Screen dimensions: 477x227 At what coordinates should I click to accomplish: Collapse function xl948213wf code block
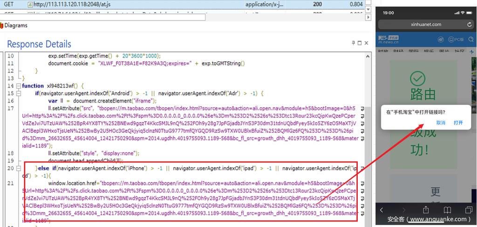point(19,86)
